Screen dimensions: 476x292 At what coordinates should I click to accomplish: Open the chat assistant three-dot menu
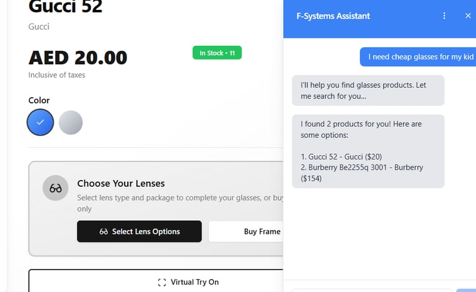pos(444,16)
